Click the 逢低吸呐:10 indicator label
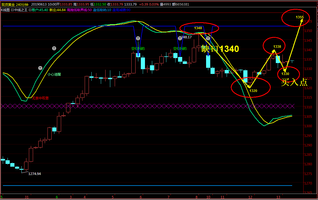 (x=102, y=10)
